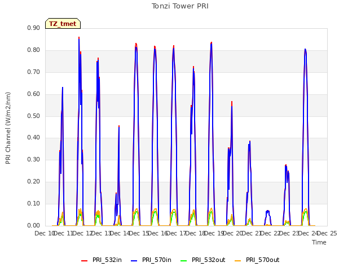This screenshot has width=361, height=271.
Task: Click the last peak before Dec 24
Action: click(305, 49)
